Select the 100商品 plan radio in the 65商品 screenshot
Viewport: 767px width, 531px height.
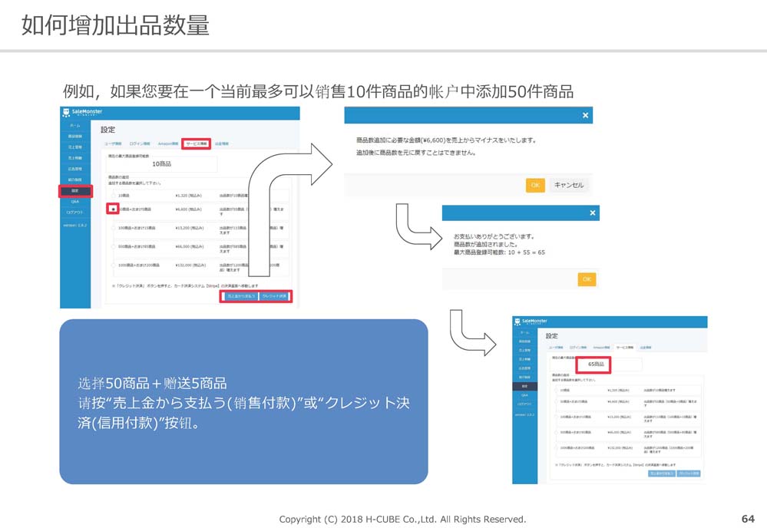[x=556, y=417]
